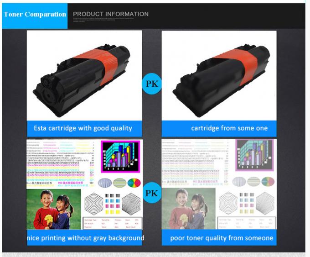310x257 pixels.
Task: Click 'poor toner quality from someone' caption
Action: point(222,238)
